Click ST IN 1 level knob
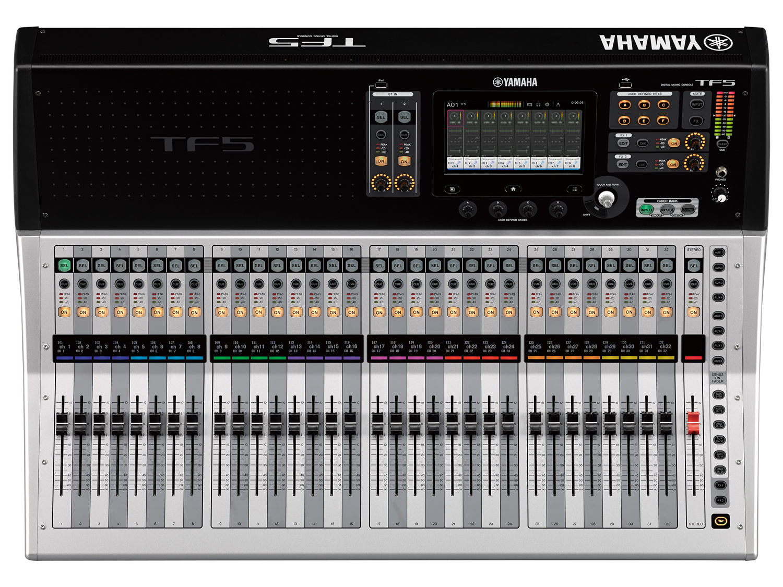The width and height of the screenshot is (783, 587). click(381, 183)
